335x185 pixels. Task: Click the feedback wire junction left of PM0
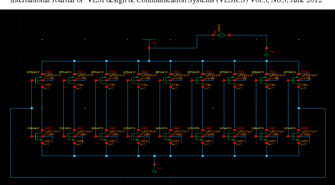(x=32, y=108)
